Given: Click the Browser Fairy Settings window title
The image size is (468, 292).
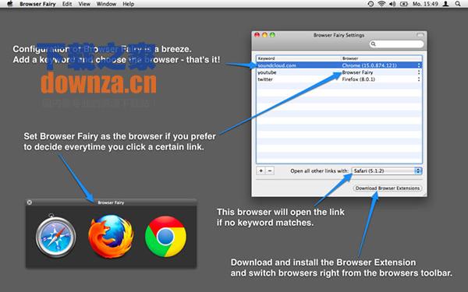Looking at the screenshot, I should (x=339, y=35).
